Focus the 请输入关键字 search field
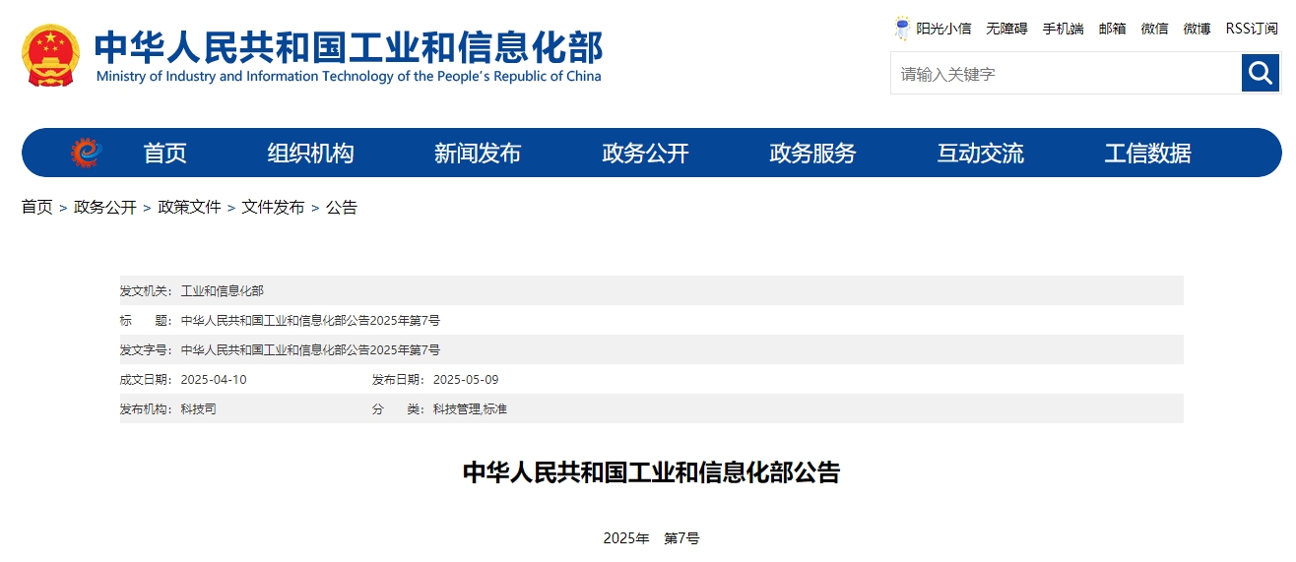The width and height of the screenshot is (1296, 562). click(1066, 73)
